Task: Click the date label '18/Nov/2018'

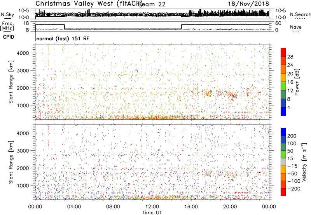Action: point(248,4)
